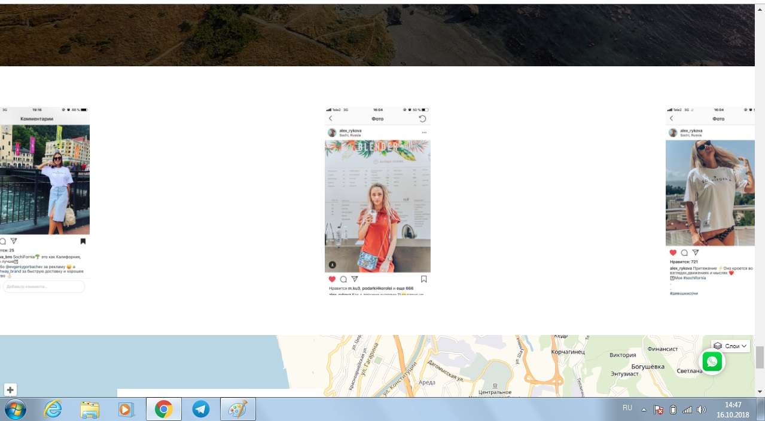Open the Windows Start menu
The height and width of the screenshot is (421, 765).
coord(17,410)
